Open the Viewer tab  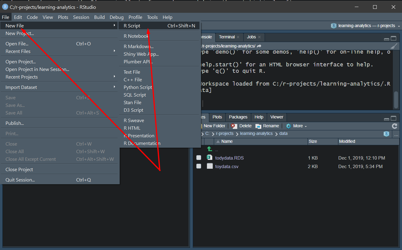277,117
